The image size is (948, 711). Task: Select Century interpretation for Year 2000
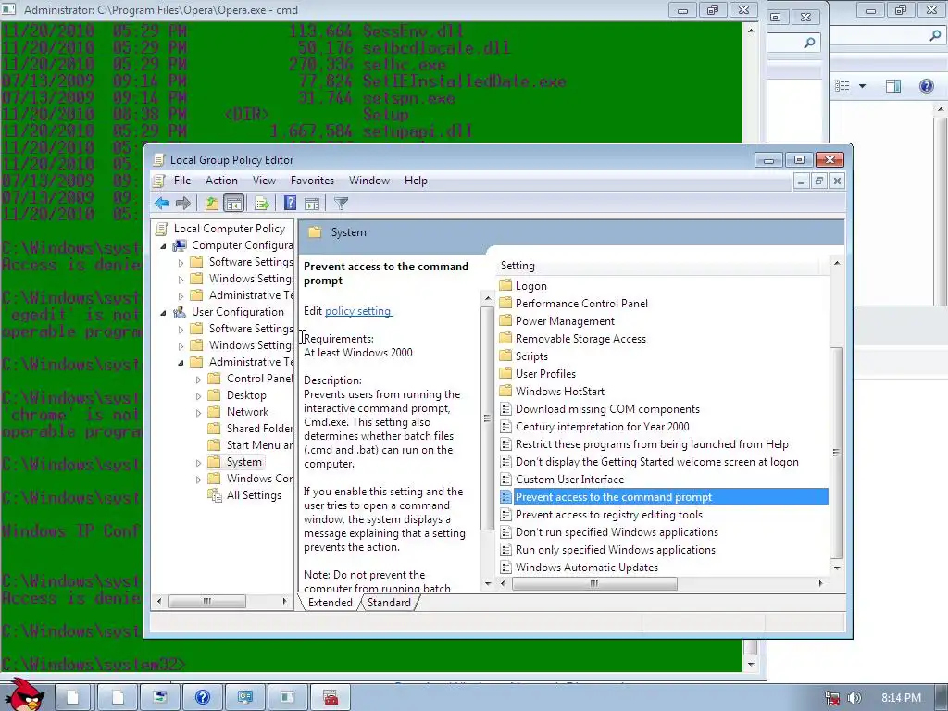[x=602, y=426]
